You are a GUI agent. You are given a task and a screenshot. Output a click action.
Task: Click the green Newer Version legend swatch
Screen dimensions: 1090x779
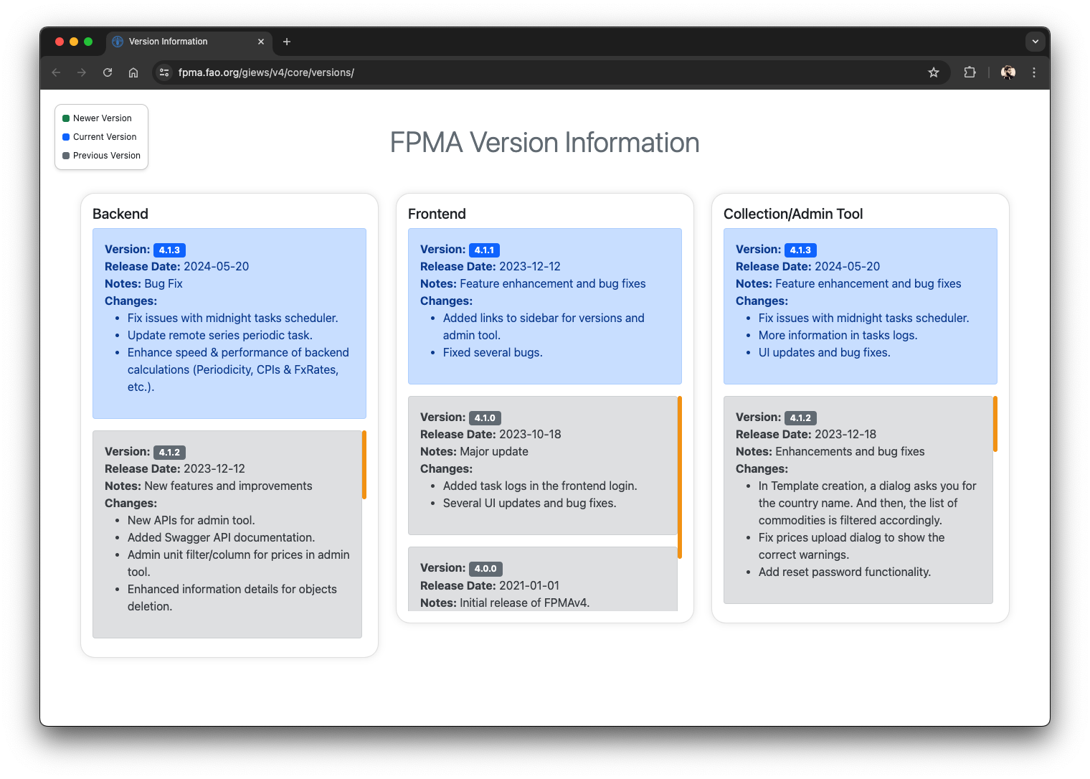pos(66,118)
